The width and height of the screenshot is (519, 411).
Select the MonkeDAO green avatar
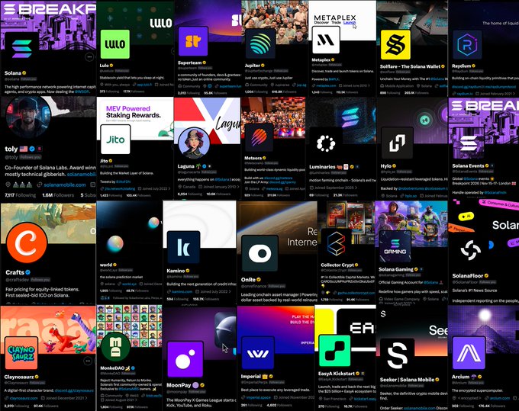pos(115,346)
